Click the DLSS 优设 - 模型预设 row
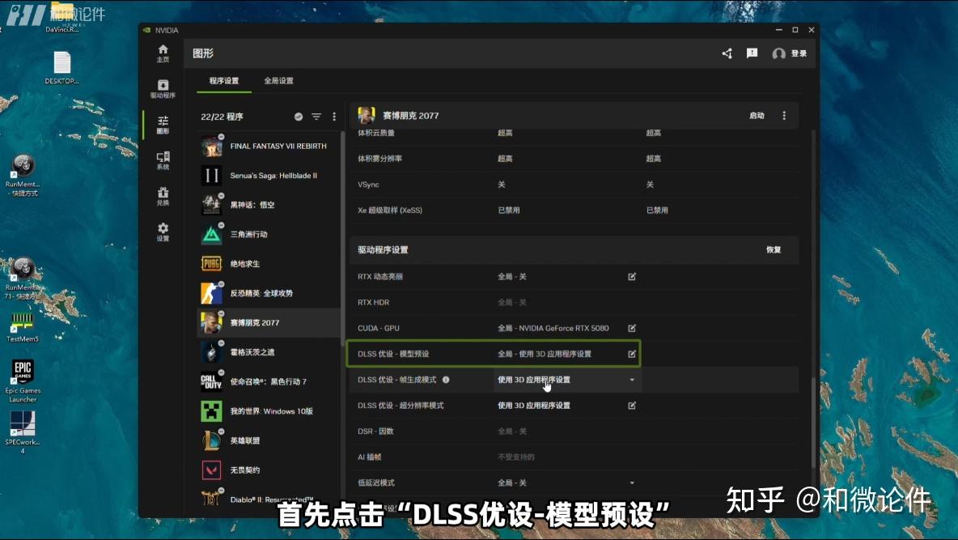The height and width of the screenshot is (540, 958). [494, 354]
